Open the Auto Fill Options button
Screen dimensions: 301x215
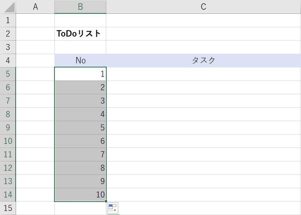coord(113,208)
